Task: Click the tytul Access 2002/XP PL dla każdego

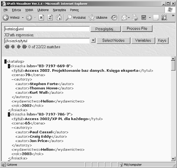Action: pos(57,119)
